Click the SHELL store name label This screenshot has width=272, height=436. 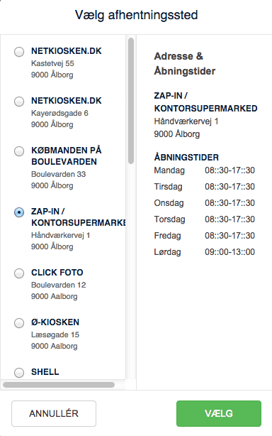(x=45, y=372)
